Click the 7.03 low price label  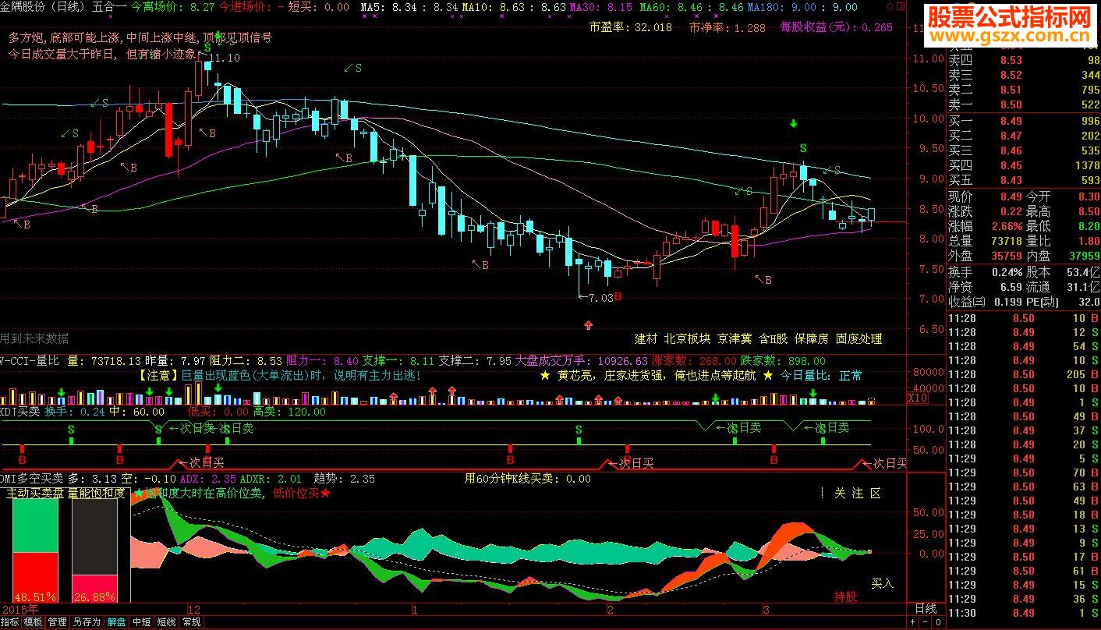[600, 298]
